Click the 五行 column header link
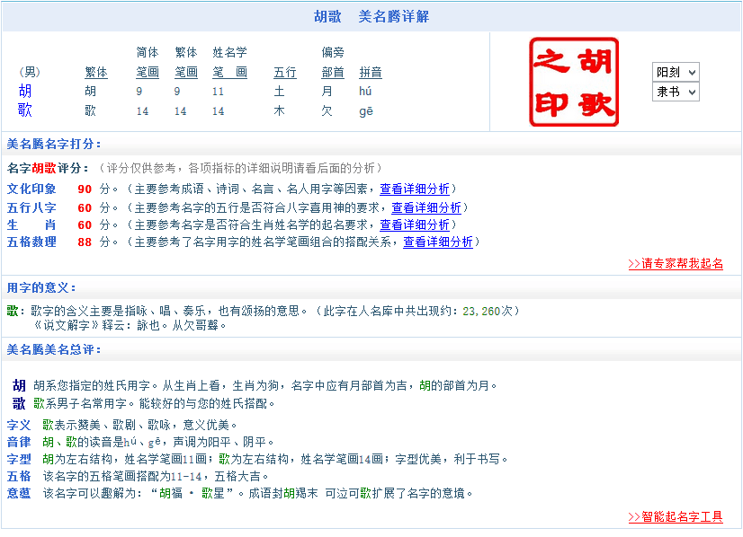743x537 pixels. (285, 73)
